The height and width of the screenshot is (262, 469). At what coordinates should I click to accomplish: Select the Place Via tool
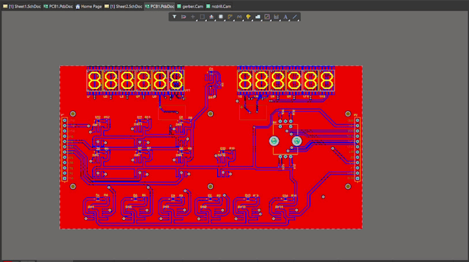click(248, 17)
